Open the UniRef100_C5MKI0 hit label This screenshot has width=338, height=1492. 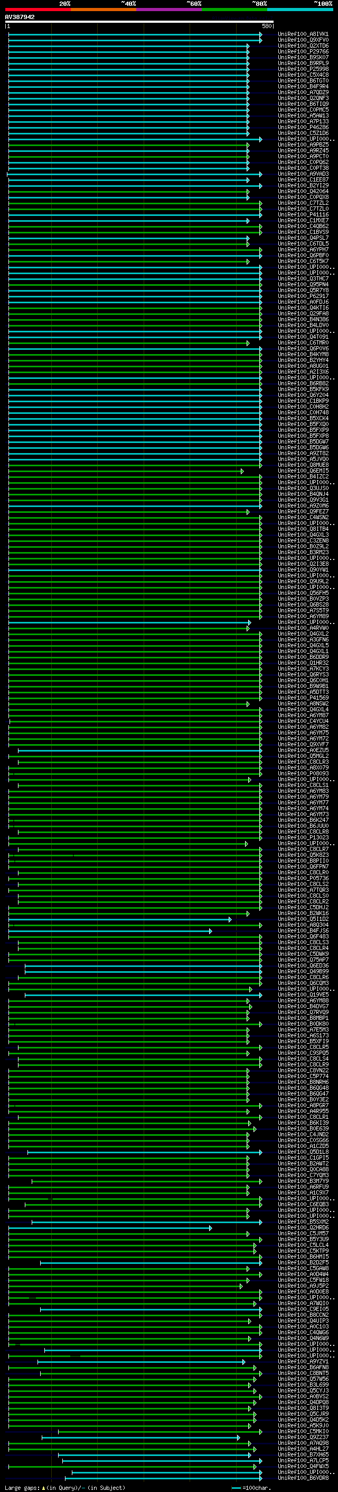(x=303, y=1431)
